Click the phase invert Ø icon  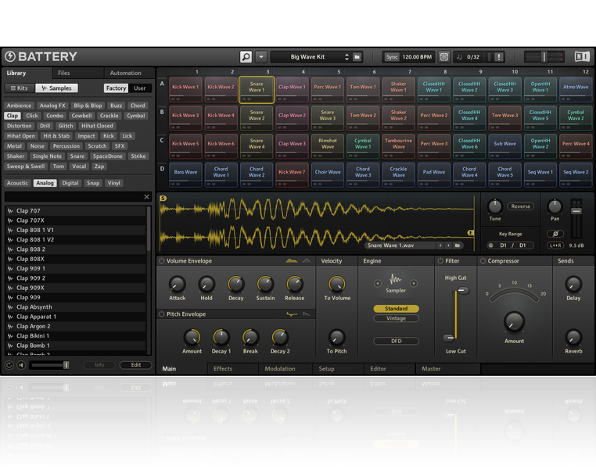pyautogui.click(x=554, y=234)
